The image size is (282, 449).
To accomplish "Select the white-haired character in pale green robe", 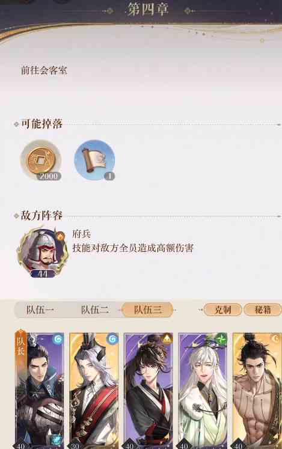I will pyautogui.click(x=203, y=391).
